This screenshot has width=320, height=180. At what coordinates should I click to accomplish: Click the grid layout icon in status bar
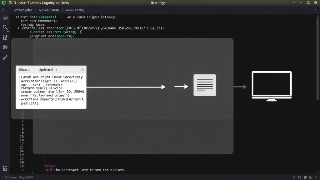311,177
